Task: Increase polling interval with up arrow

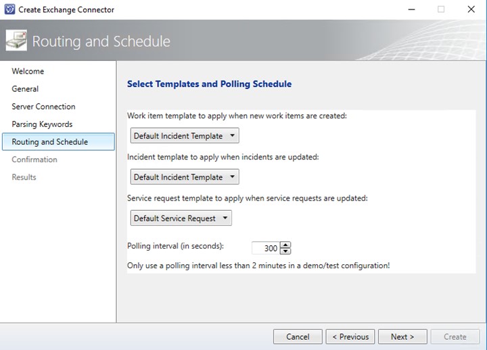Action: (285, 245)
